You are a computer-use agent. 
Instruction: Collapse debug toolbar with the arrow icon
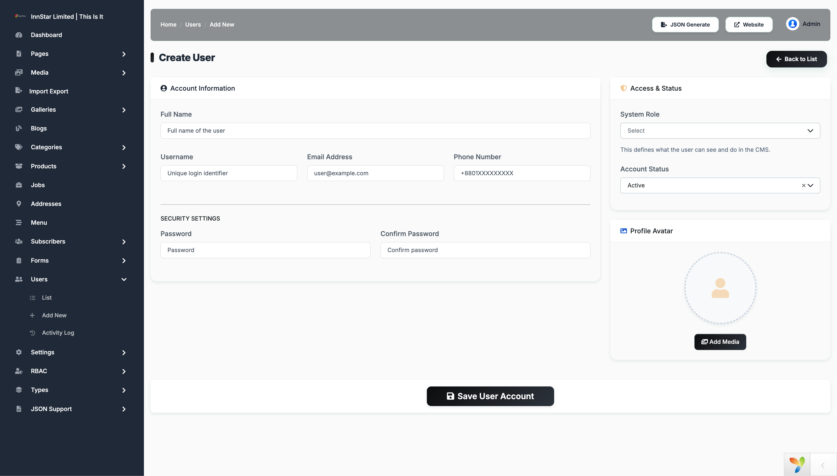[x=823, y=465]
